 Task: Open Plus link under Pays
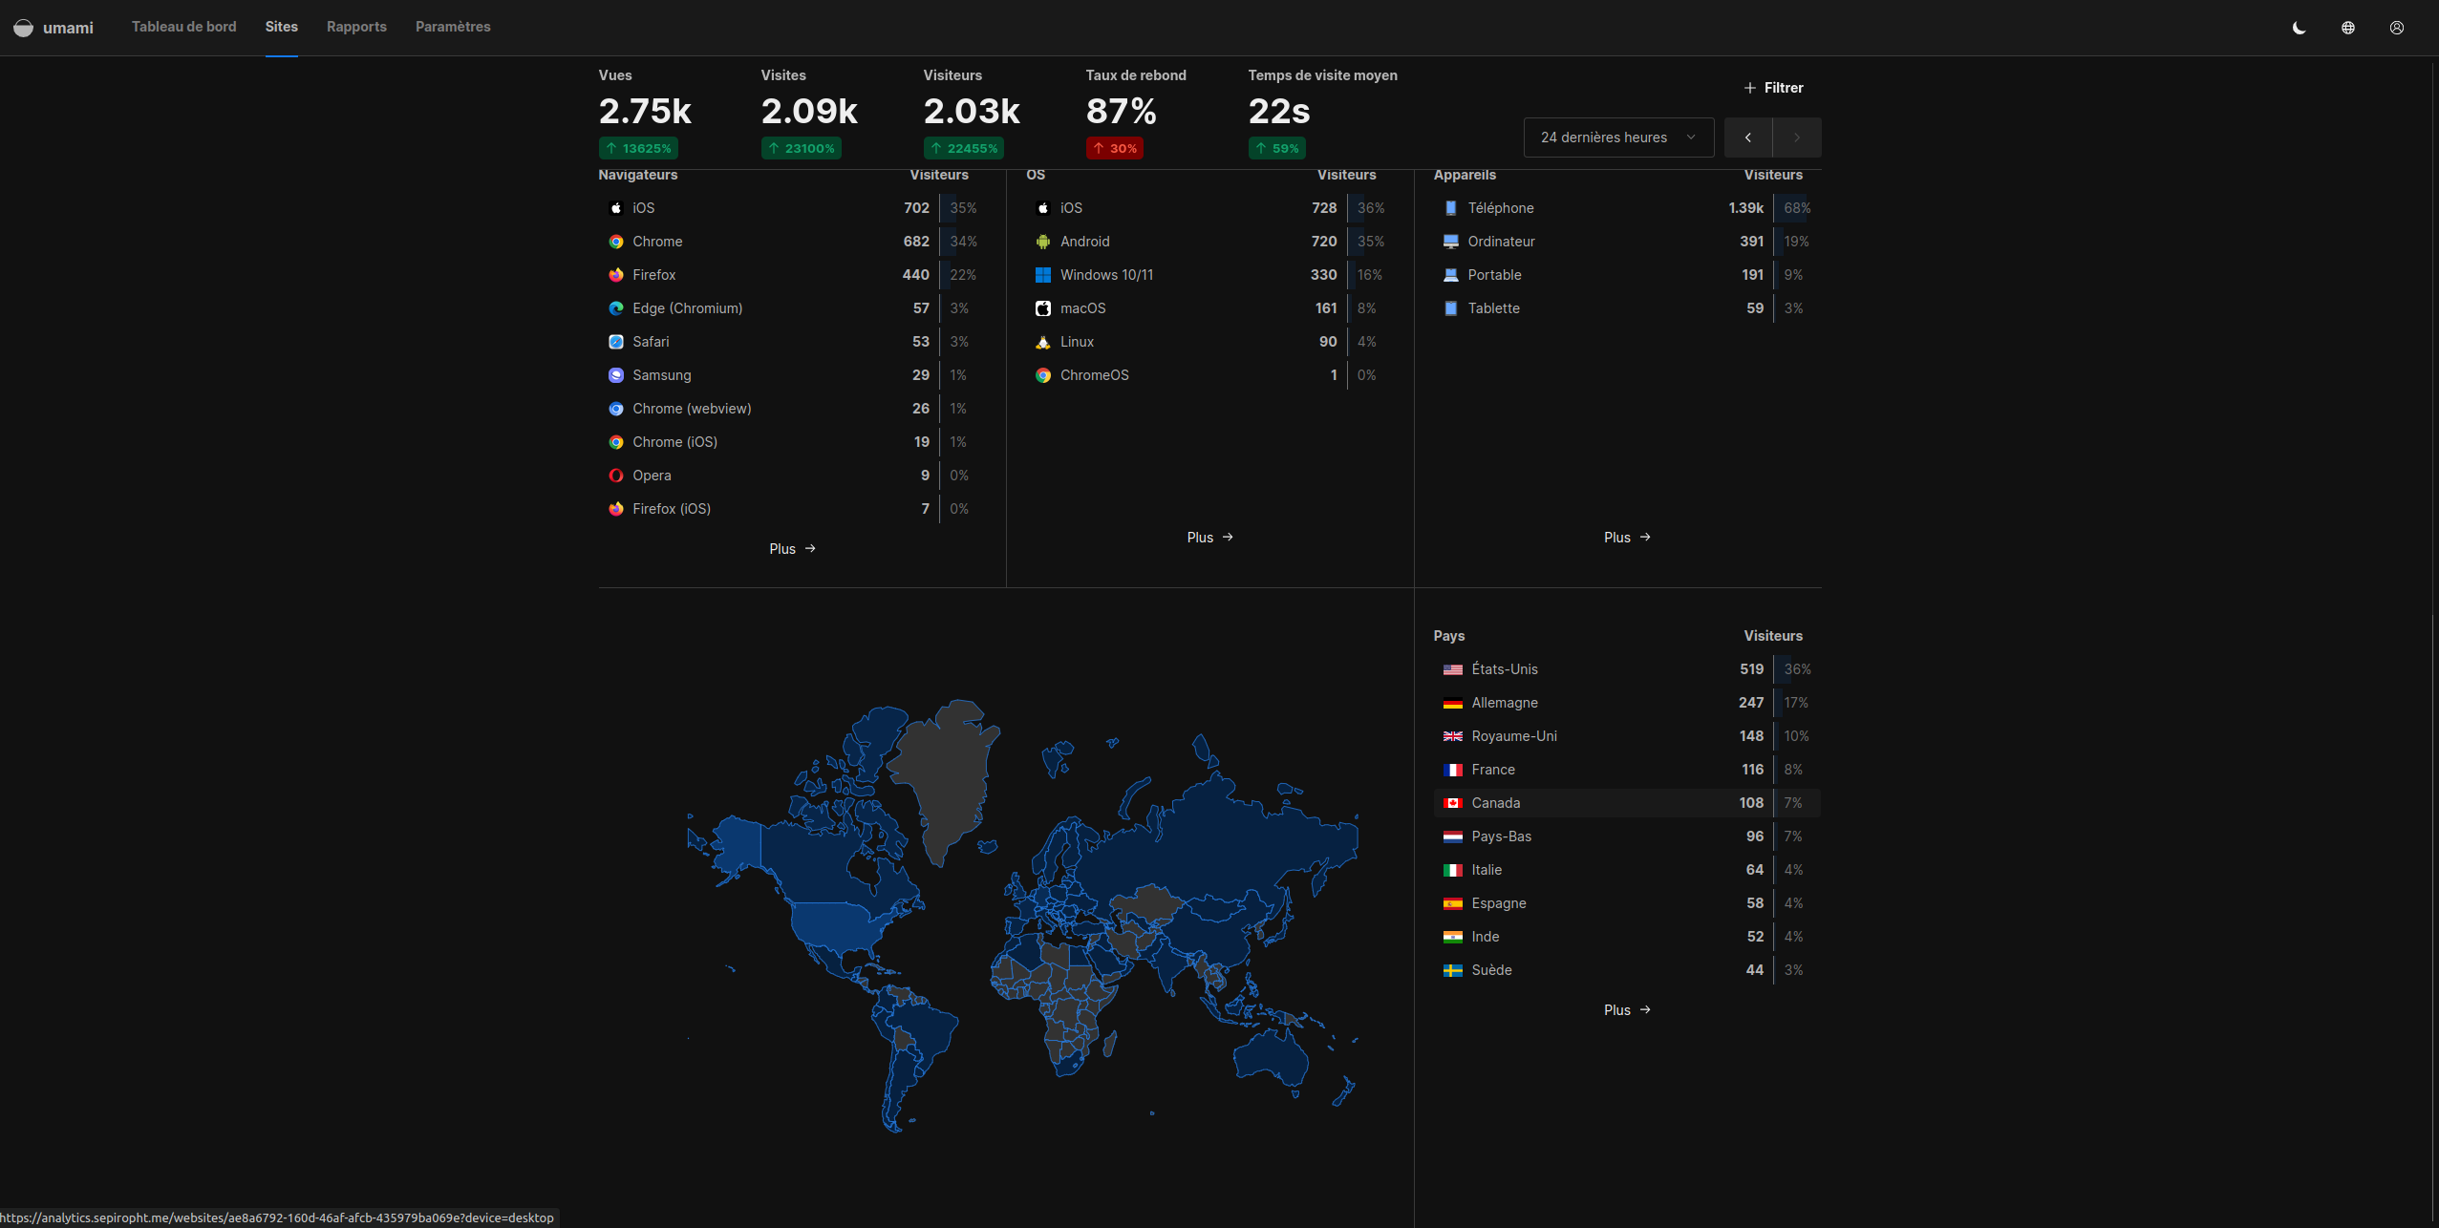[x=1627, y=1009]
